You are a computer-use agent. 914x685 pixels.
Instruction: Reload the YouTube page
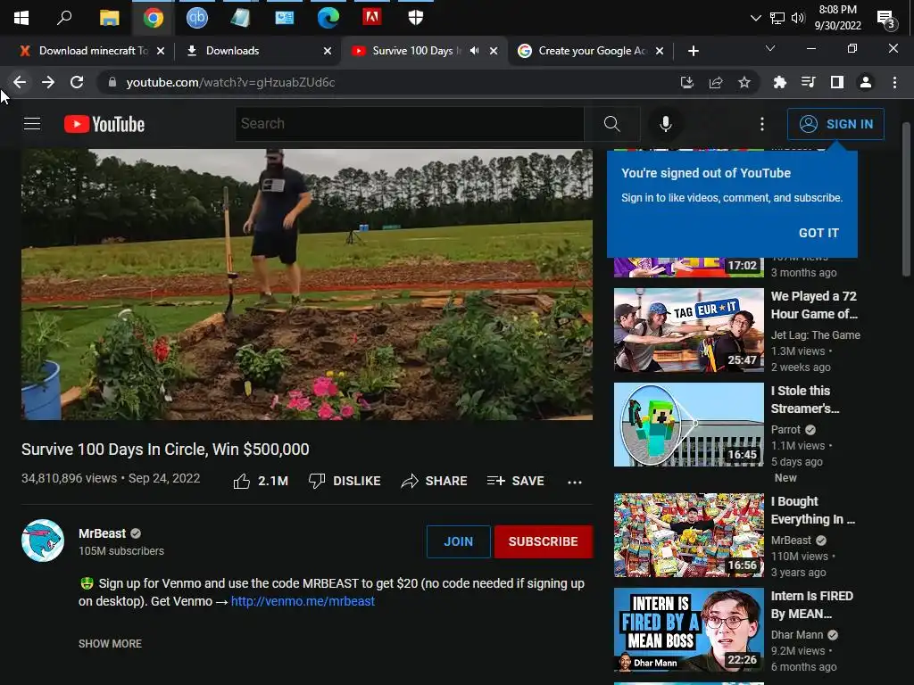77,83
